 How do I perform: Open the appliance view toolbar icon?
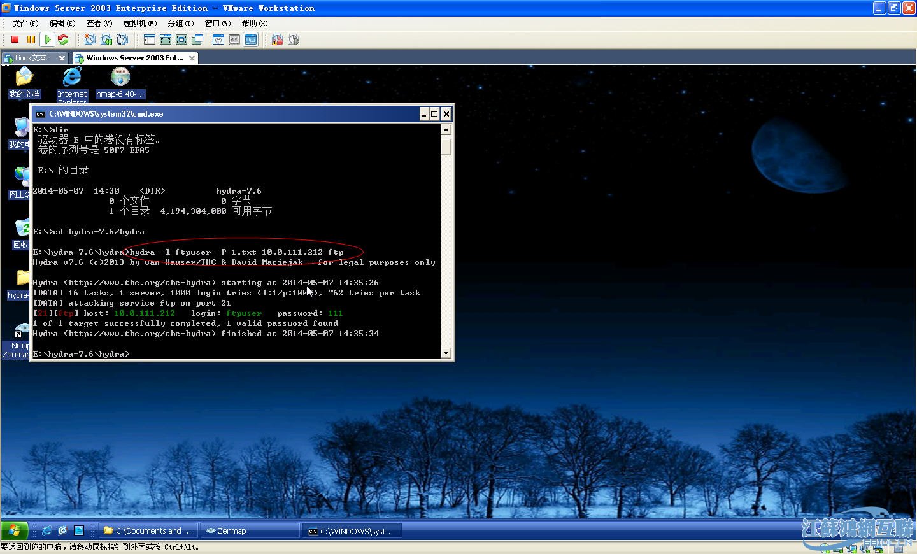234,39
